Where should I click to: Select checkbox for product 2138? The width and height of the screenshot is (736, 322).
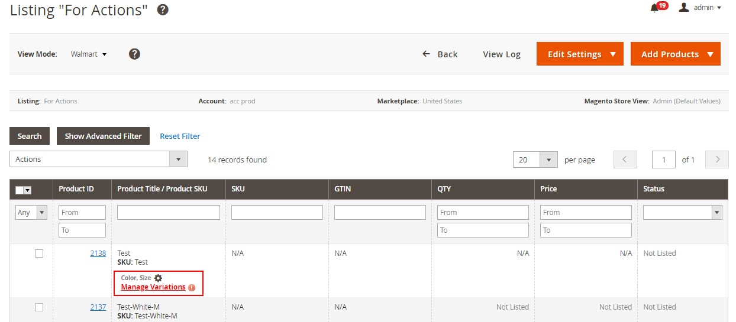(39, 253)
